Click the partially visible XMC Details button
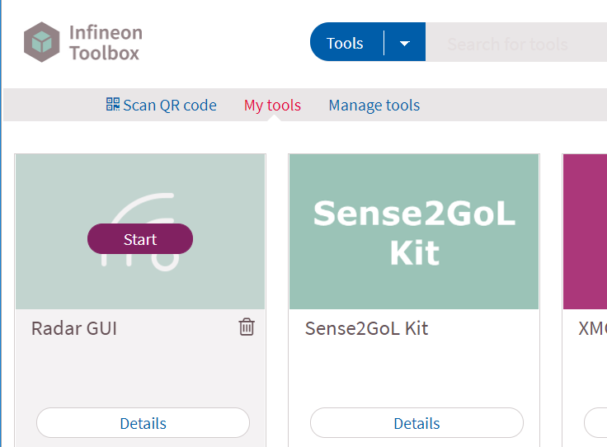Viewport: 607px width, 447px height. click(x=595, y=423)
